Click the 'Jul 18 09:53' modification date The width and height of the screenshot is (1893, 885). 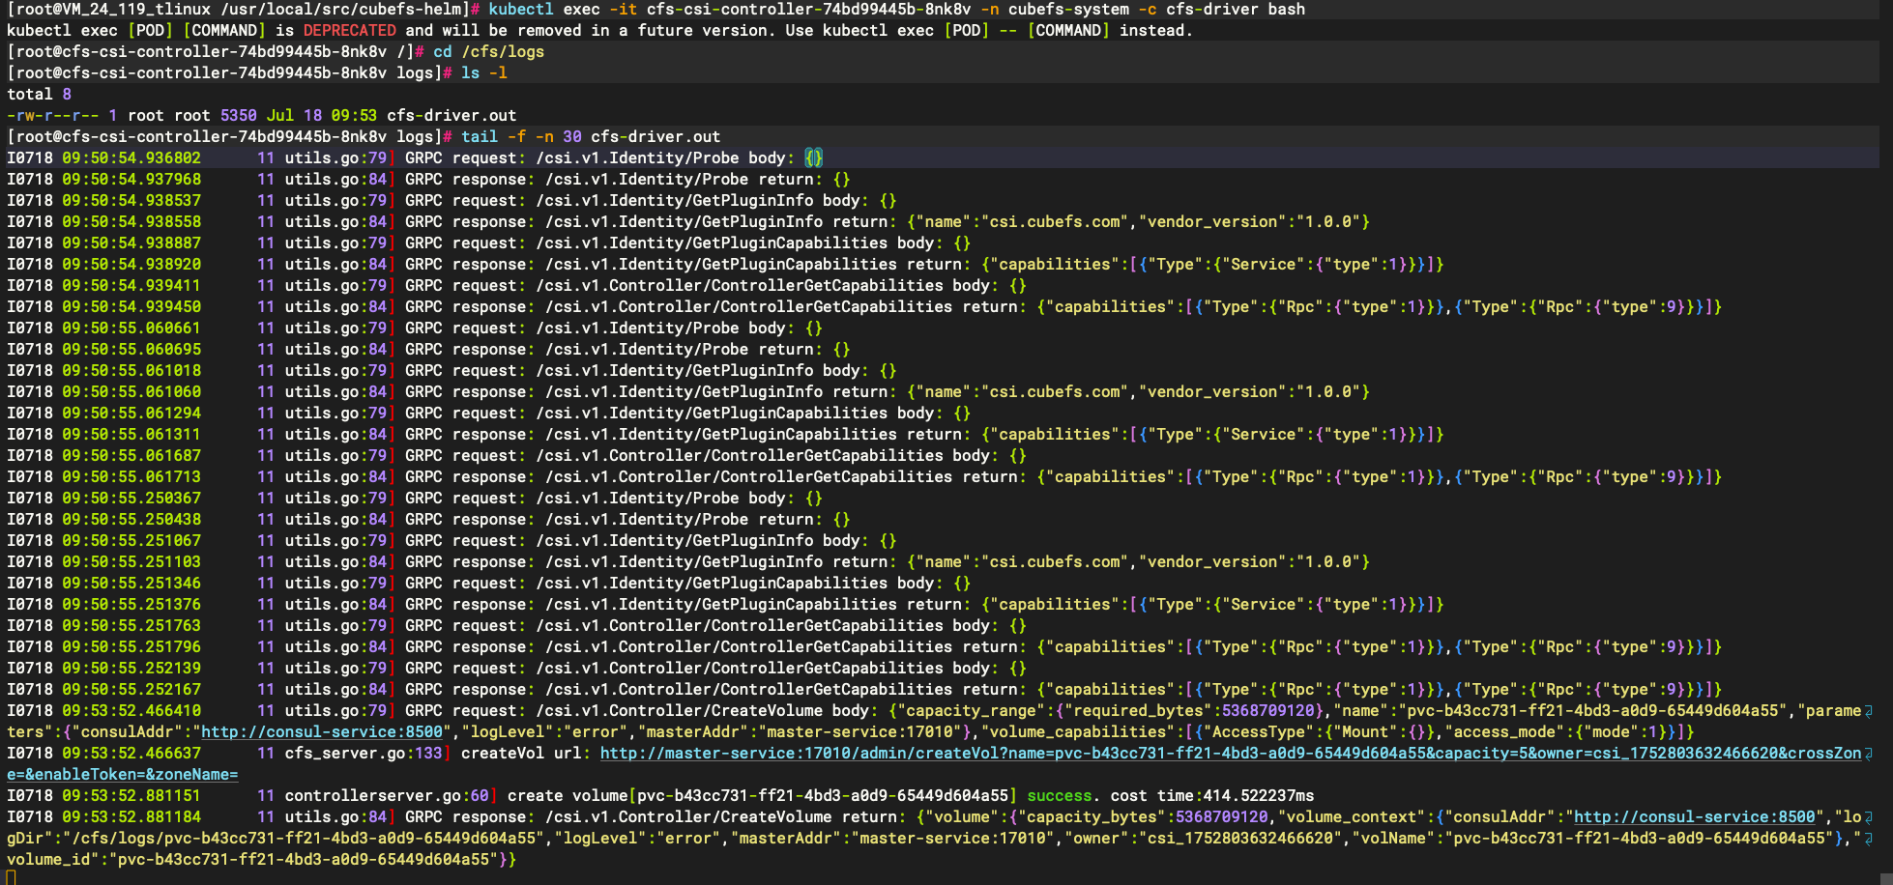click(x=322, y=115)
